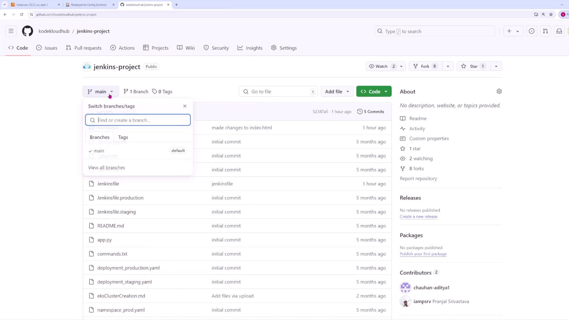Screen dimensions: 569x320
Task: Click the About section gear icon
Action: coord(499,92)
